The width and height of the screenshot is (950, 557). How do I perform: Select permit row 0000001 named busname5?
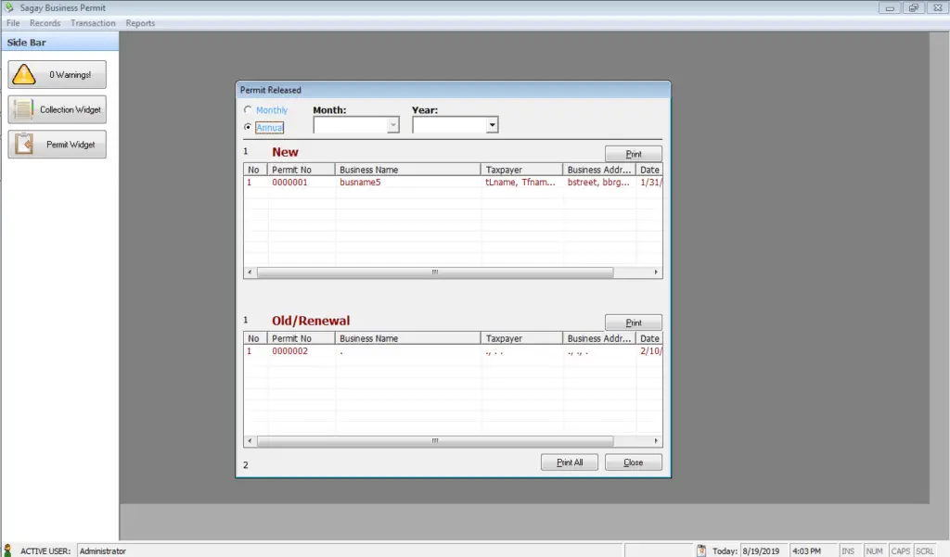pos(371,183)
